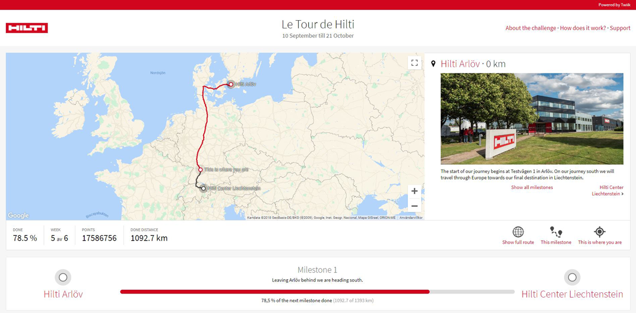
Task: Open the Support link
Action: pos(620,28)
